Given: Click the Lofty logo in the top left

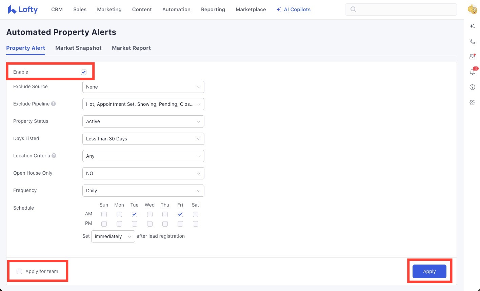Looking at the screenshot, I should pyautogui.click(x=22, y=9).
